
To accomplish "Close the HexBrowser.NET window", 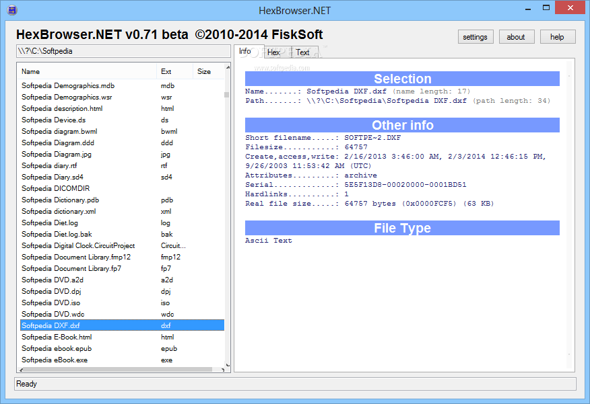I will tap(570, 7).
